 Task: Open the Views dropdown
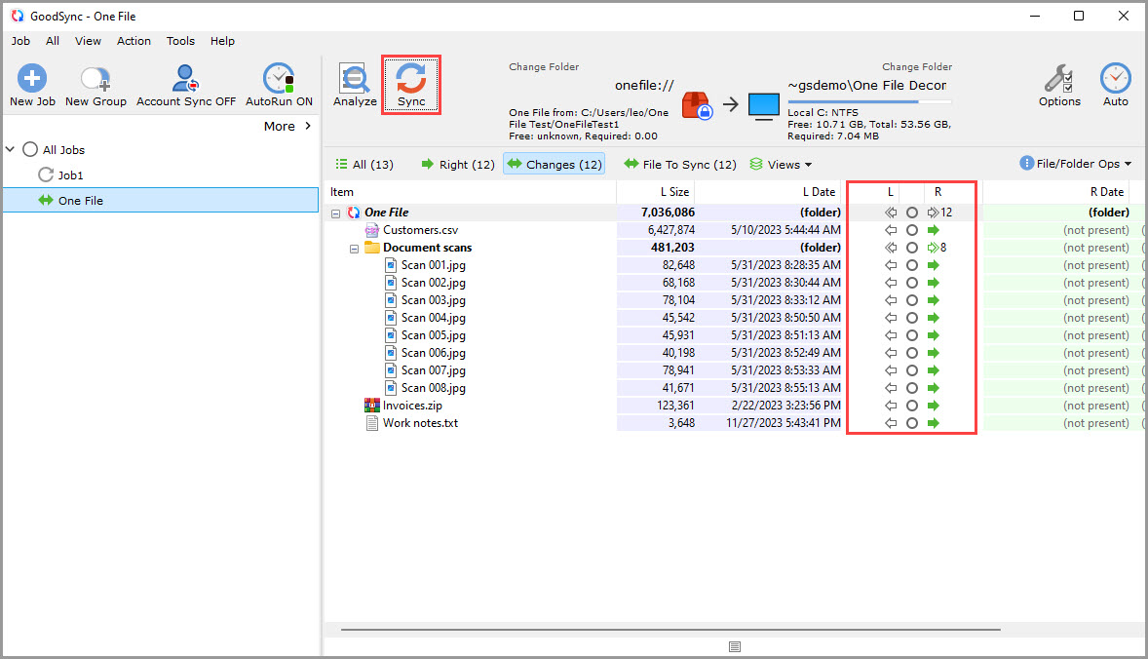tap(781, 164)
